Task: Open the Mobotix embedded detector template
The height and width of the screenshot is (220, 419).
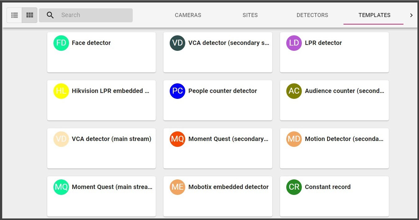Action: pyautogui.click(x=228, y=187)
